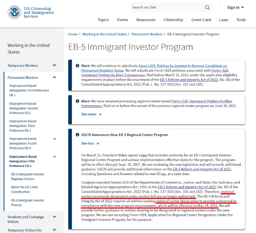Screen dimensions: 256x233
Task: Open the Green Card menu
Action: coord(201,20)
